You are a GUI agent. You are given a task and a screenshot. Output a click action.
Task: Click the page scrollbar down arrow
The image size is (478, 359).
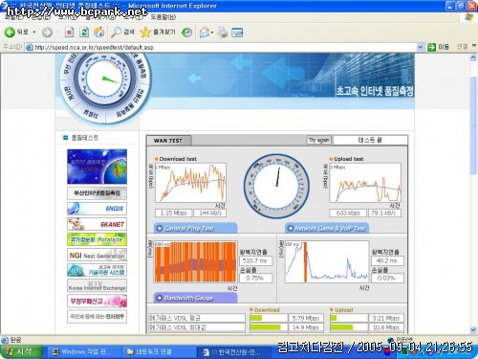point(473,329)
